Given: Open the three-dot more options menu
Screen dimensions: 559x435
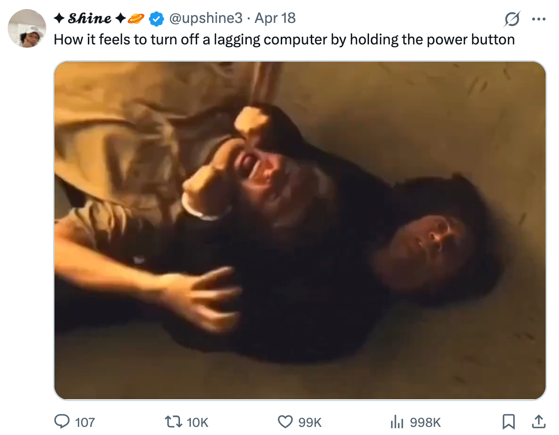Looking at the screenshot, I should click(x=538, y=20).
